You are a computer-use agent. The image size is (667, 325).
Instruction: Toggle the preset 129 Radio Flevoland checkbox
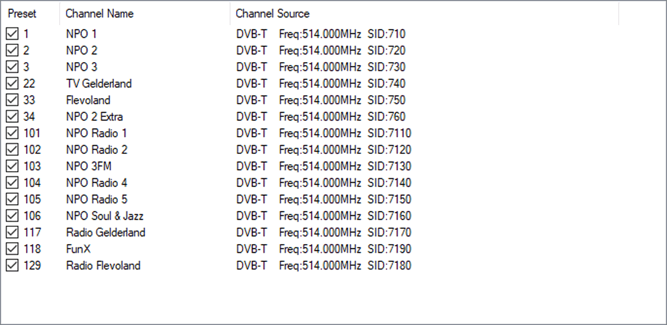pos(12,266)
